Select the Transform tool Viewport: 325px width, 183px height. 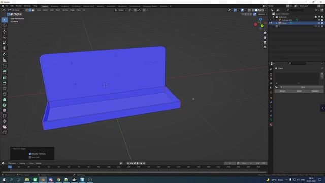[5, 48]
